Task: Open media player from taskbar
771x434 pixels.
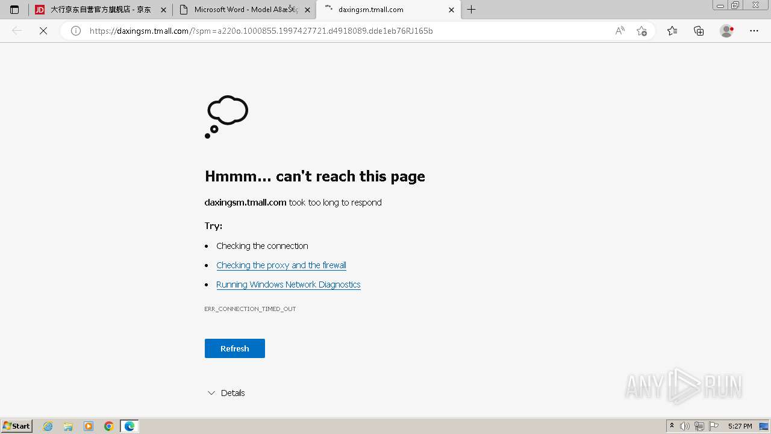Action: click(x=89, y=426)
